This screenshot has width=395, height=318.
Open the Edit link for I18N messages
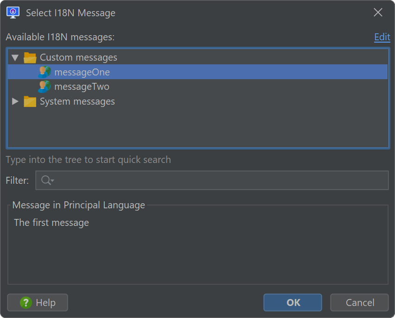382,37
